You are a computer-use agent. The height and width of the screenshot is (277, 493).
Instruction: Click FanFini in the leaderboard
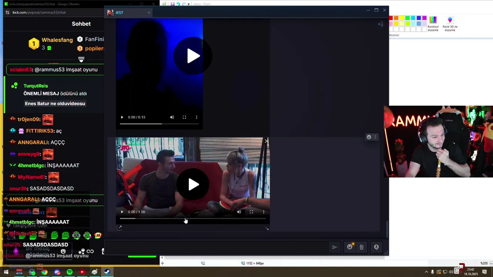94,39
